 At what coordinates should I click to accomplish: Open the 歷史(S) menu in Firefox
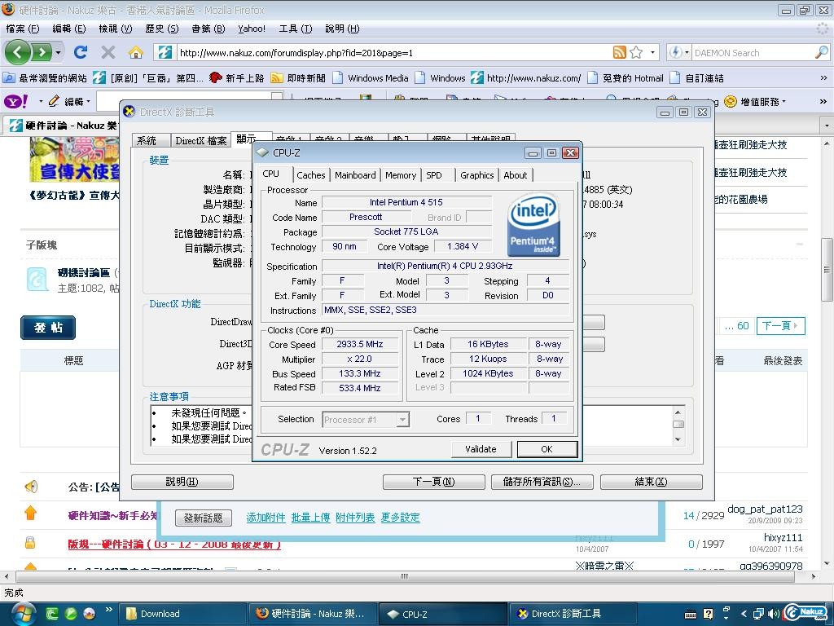pyautogui.click(x=162, y=29)
